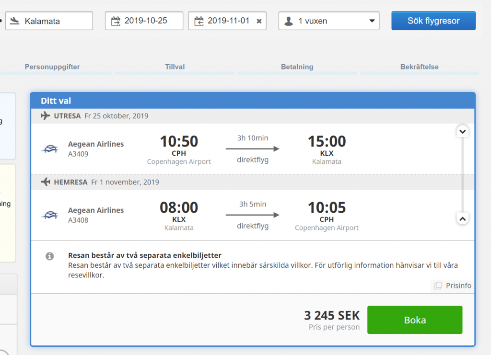Open the 1 vuxen passenger dropdown

click(329, 21)
